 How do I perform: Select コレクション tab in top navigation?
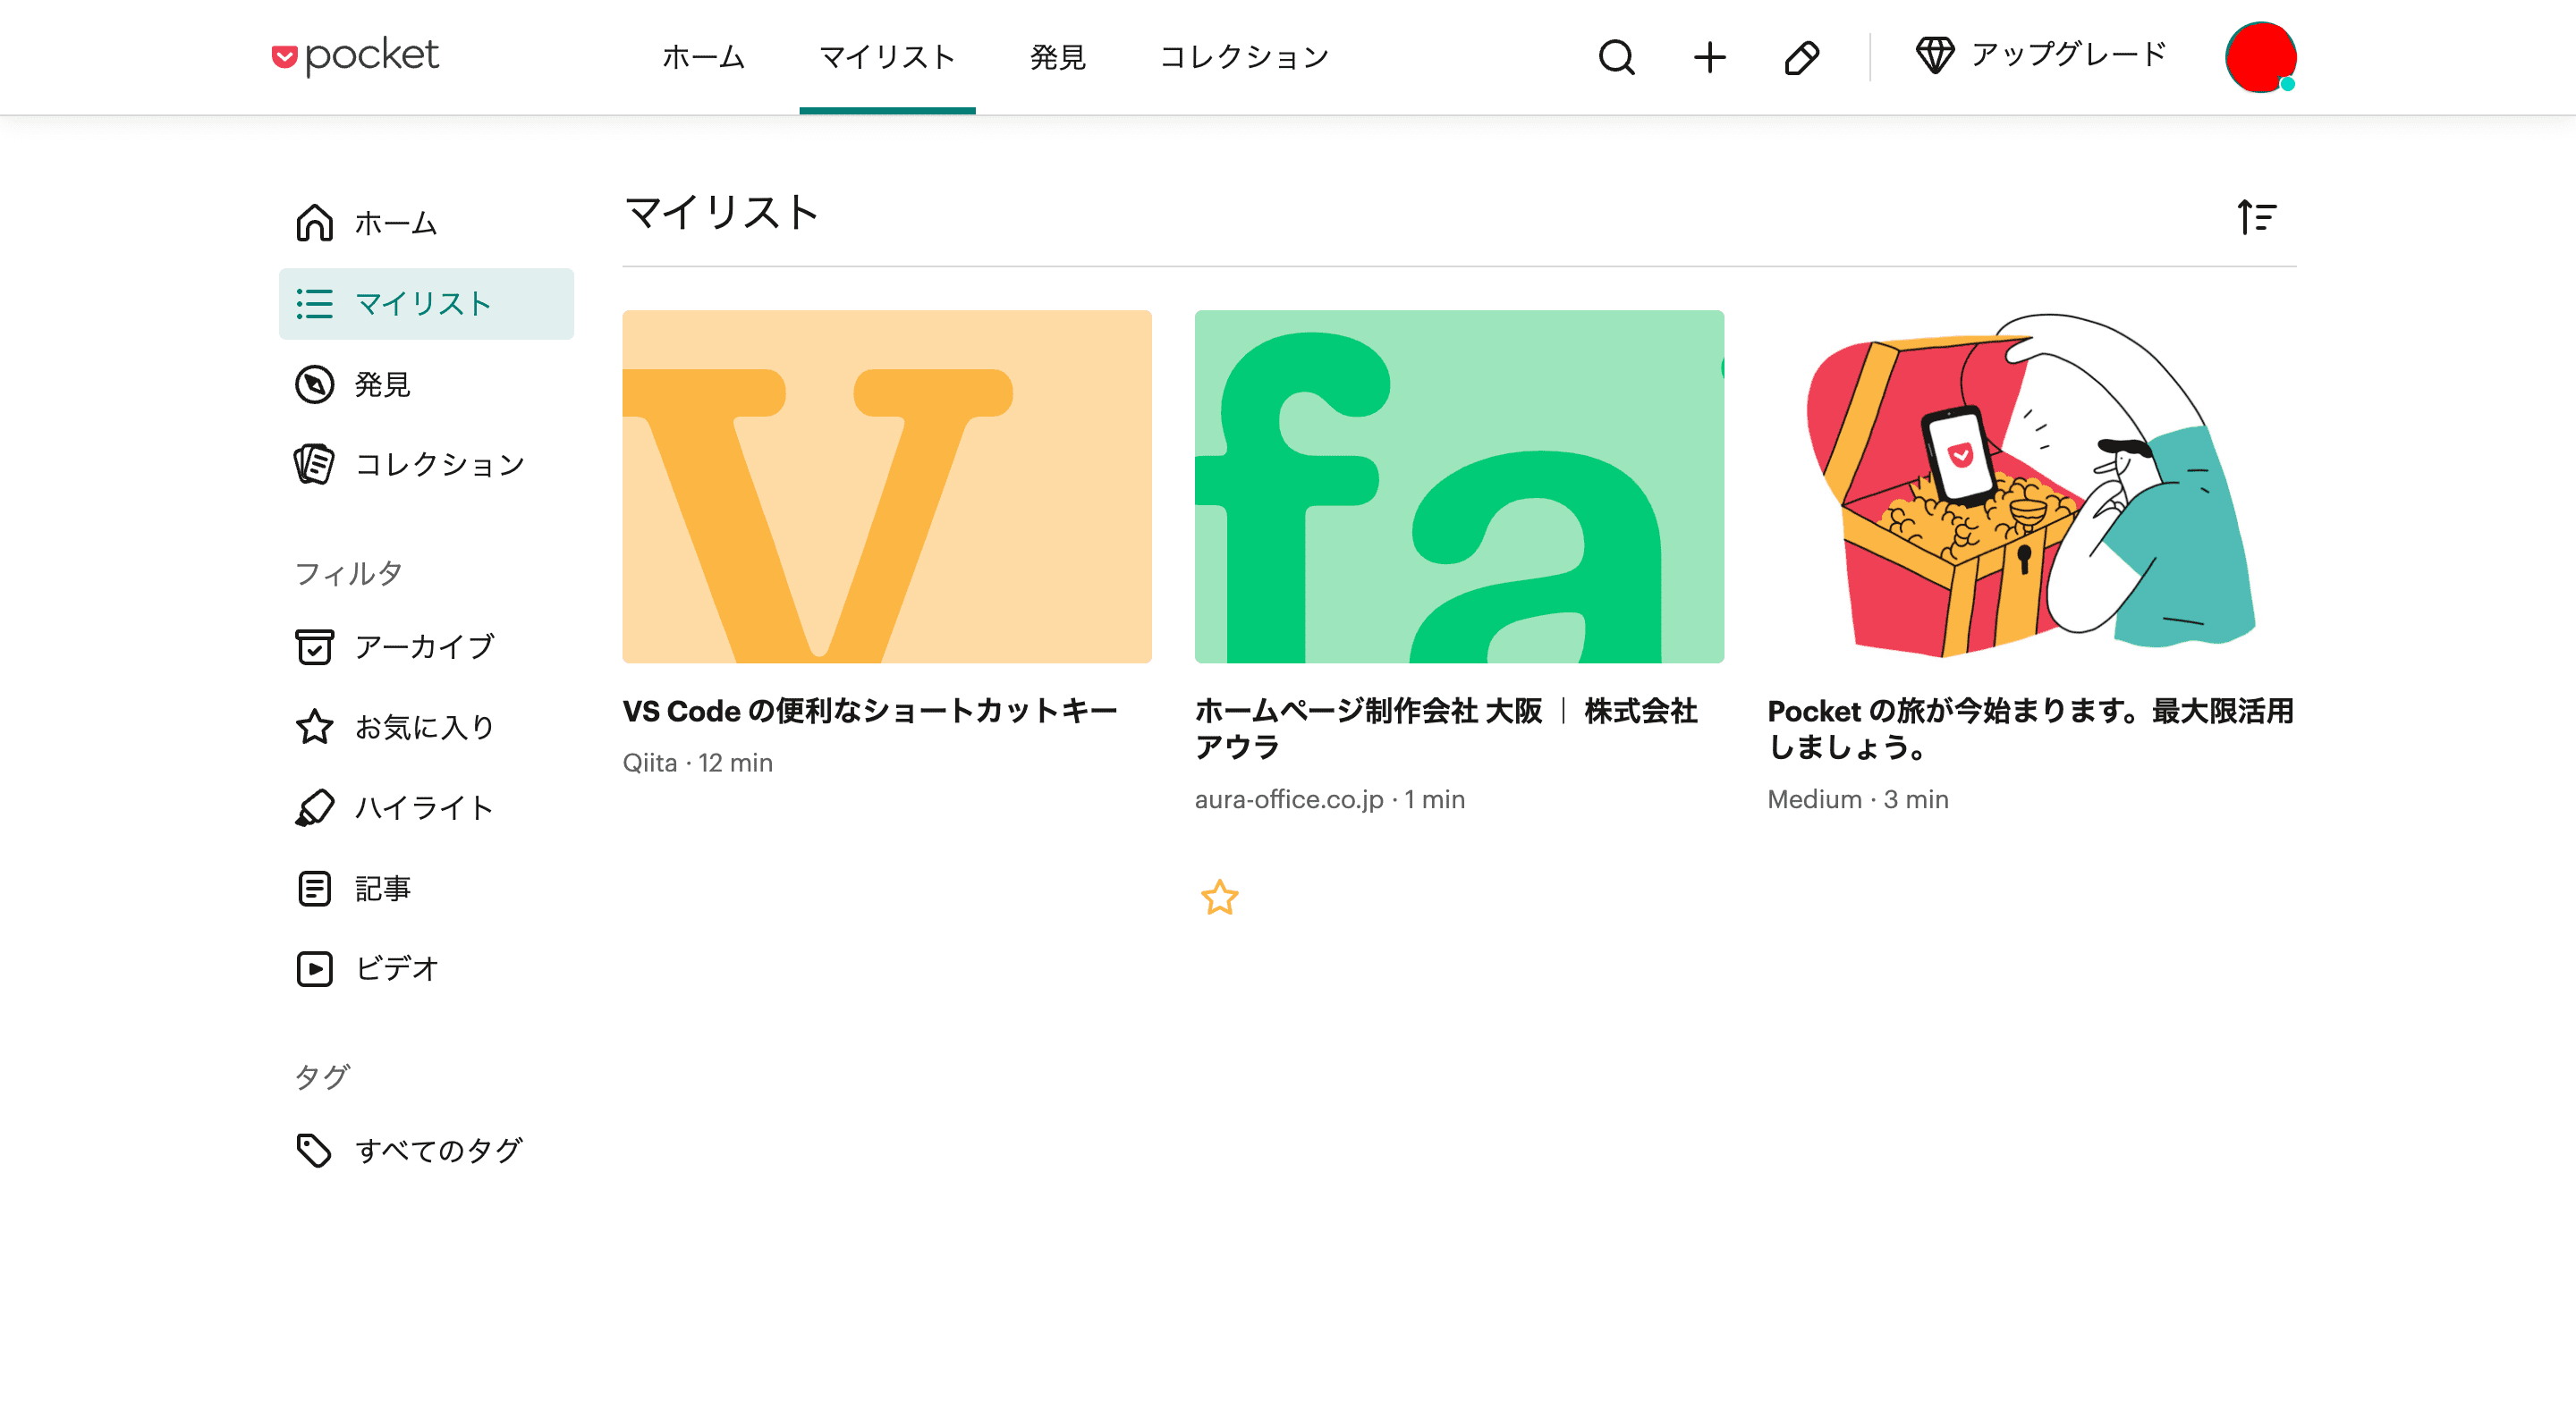tap(1244, 57)
